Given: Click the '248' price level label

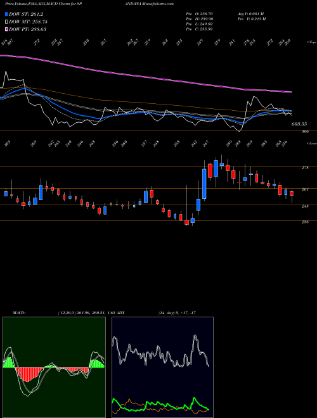Looking at the screenshot, I should tap(305, 206).
